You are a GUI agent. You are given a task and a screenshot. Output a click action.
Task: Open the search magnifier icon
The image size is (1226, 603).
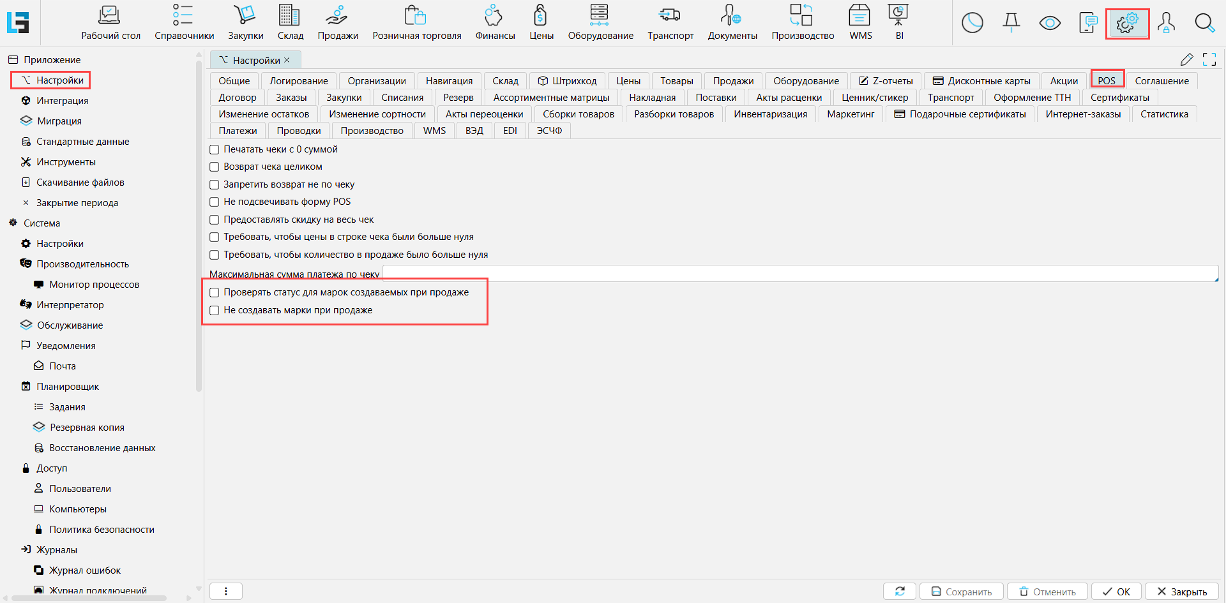click(1204, 24)
